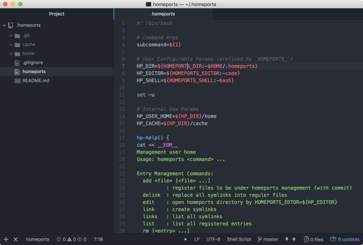Select the README.md file in the tree
This screenshot has width=363, height=245.
[x=35, y=80]
